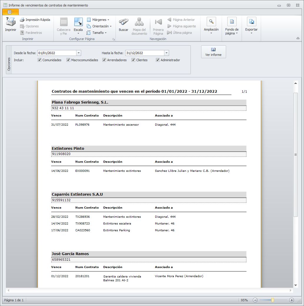This screenshot has width=304, height=306.
Task: Disable the Arrendadores checkbox
Action: pyautogui.click(x=104, y=60)
